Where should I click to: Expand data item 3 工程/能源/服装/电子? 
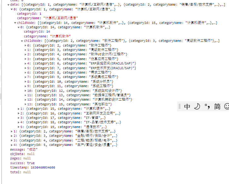point(12,140)
